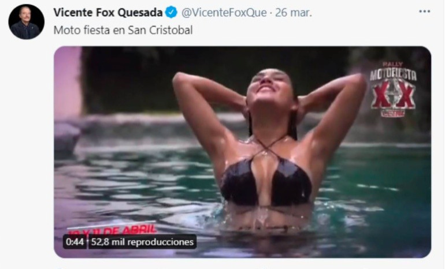This screenshot has width=445, height=269.
Task: Open the tweet via the 26 mar. timestamp
Action: point(294,13)
